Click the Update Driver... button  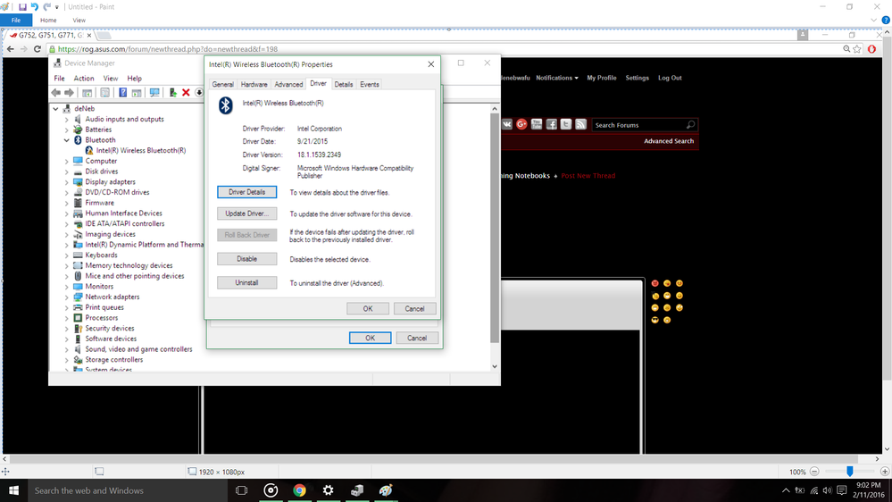click(x=247, y=213)
